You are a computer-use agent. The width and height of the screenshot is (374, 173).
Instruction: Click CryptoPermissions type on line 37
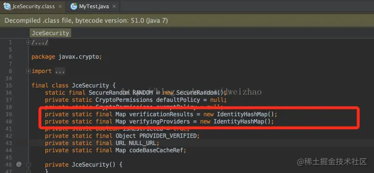tap(124, 99)
